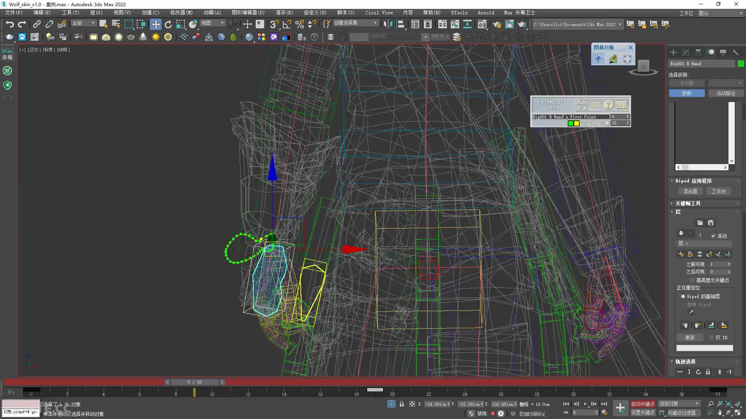Open Select by Name list
Image resolution: width=746 pixels, height=419 pixels.
[x=116, y=24]
